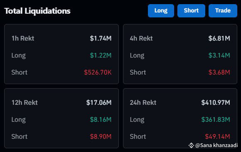Click the $410.97M 24h total value
Image resolution: width=241 pixels, height=152 pixels.
click(x=216, y=103)
